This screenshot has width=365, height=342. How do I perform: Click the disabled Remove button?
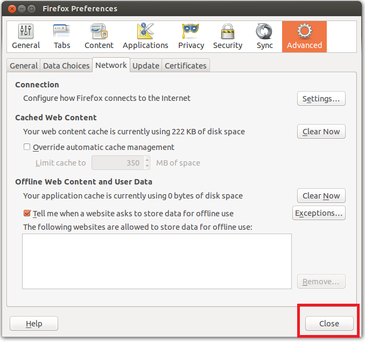click(x=321, y=282)
